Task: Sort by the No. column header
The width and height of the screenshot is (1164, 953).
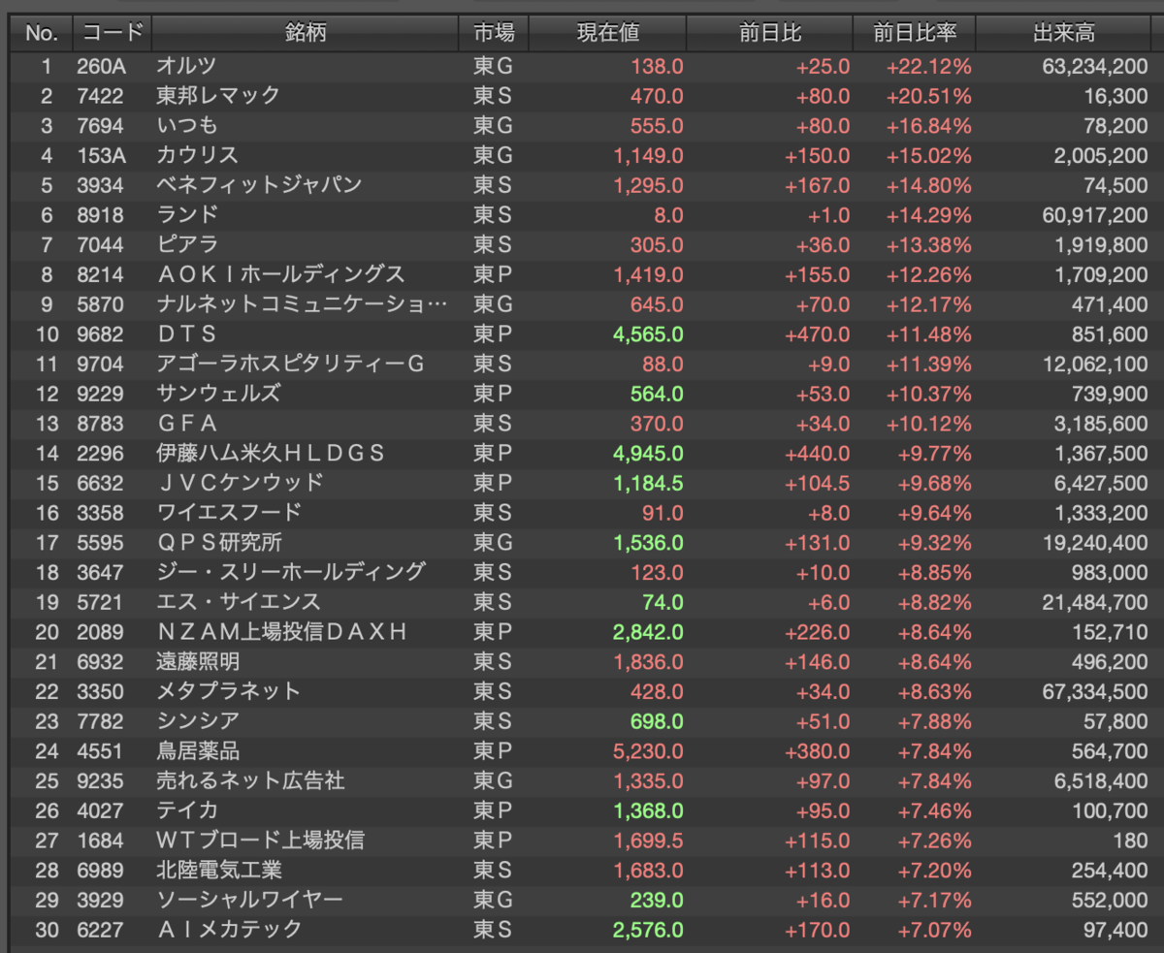Action: coord(42,33)
